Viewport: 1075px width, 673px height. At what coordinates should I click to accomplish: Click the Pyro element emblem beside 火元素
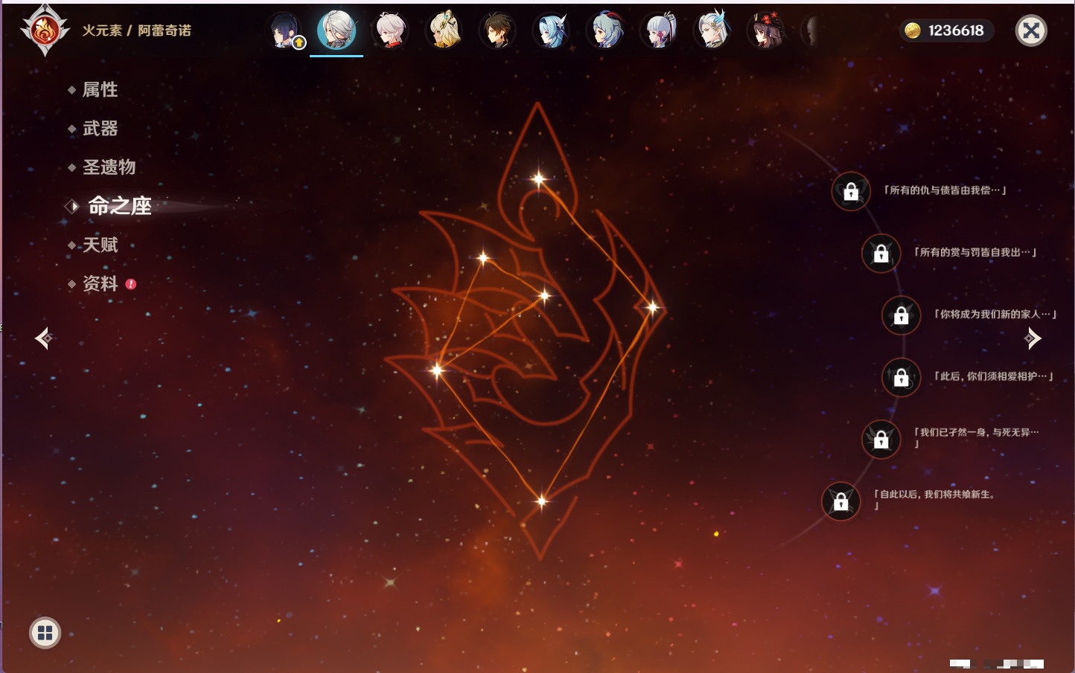point(45,30)
